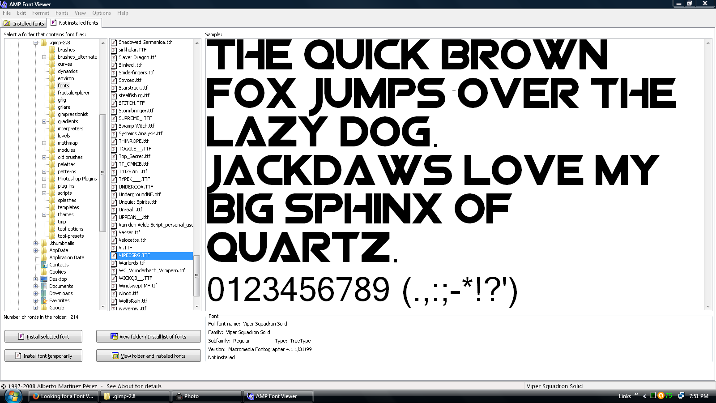The image size is (716, 403).
Task: Click the Contacts folder icon
Action: [x=44, y=265]
